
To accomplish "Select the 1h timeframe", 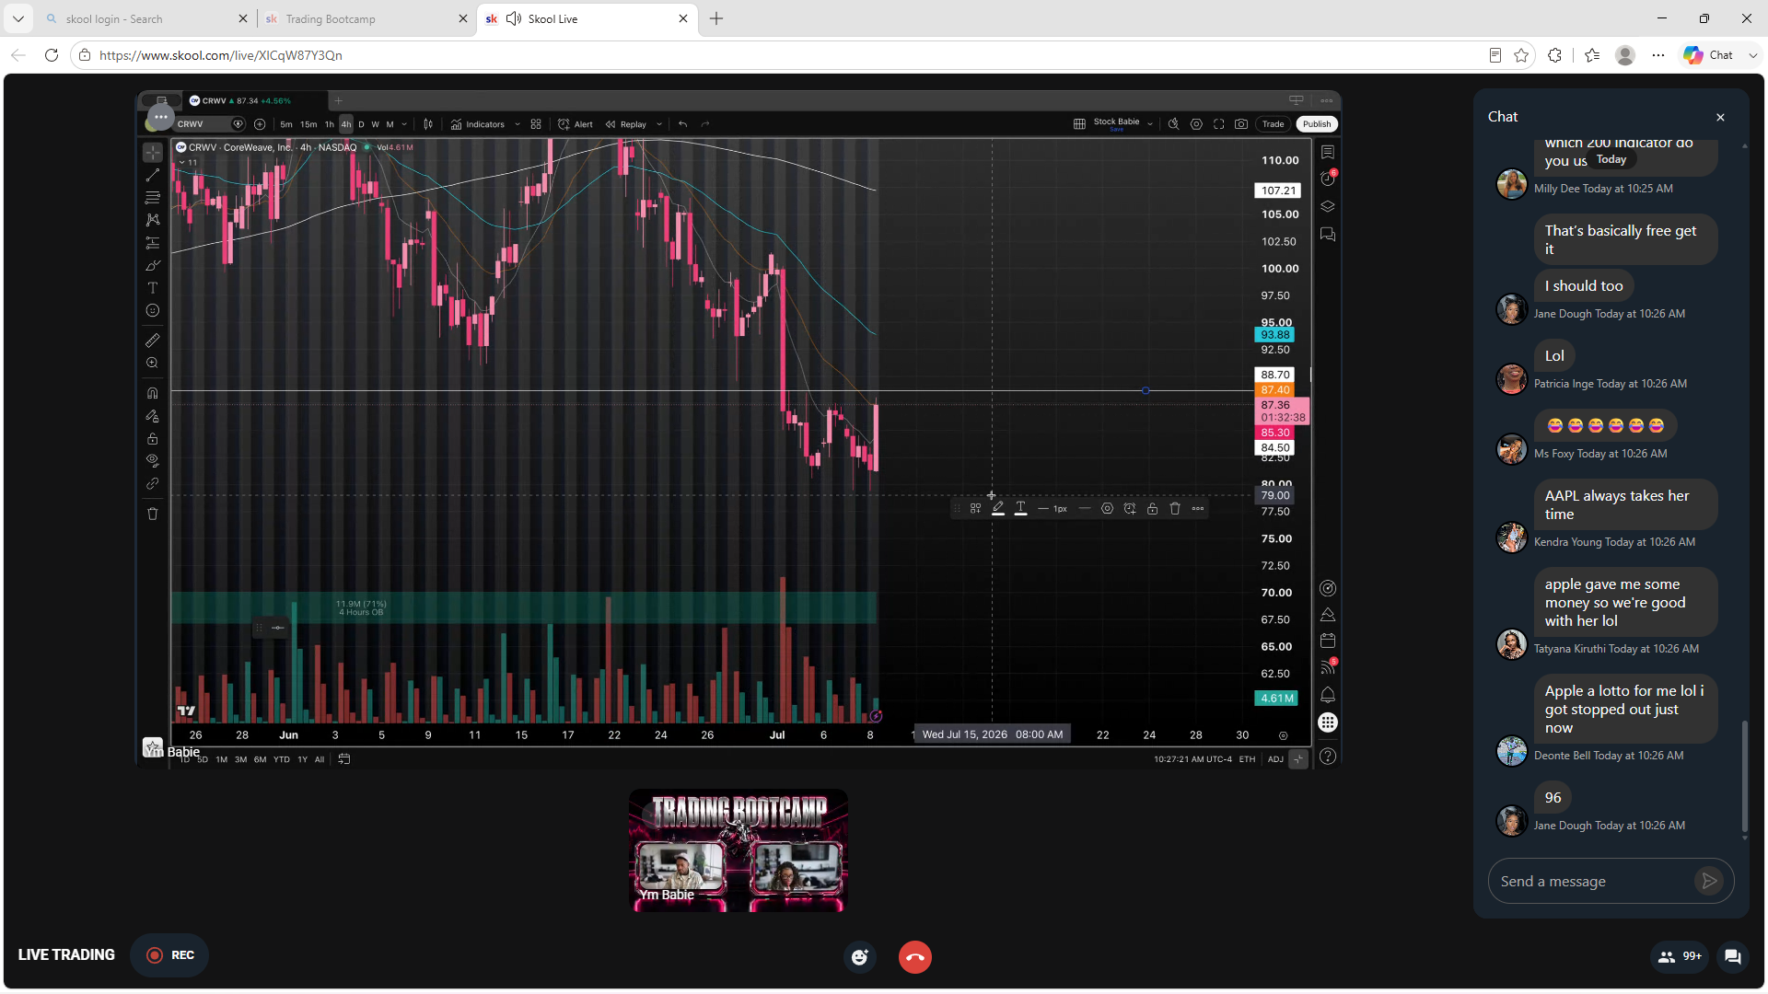I will pyautogui.click(x=330, y=124).
